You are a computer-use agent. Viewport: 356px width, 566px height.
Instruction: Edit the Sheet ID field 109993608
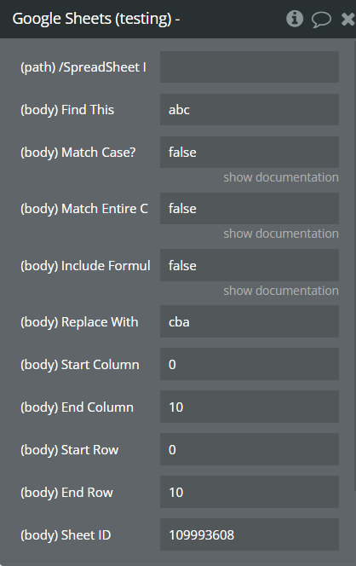[x=250, y=534]
